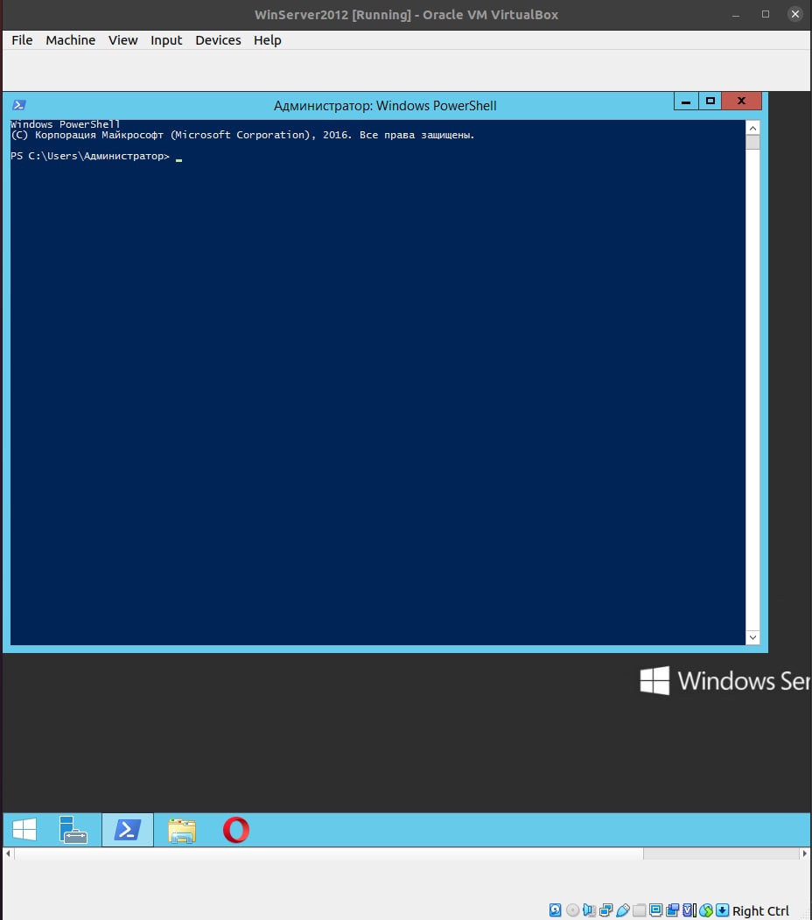Close the VirtualBox VM window
Image resolution: width=812 pixels, height=920 pixels.
[x=795, y=14]
